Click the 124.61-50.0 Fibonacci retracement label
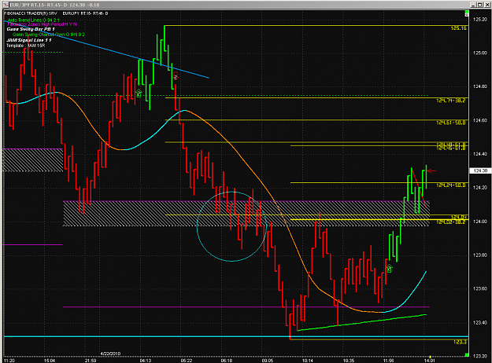The width and height of the screenshot is (492, 363). tap(451, 123)
